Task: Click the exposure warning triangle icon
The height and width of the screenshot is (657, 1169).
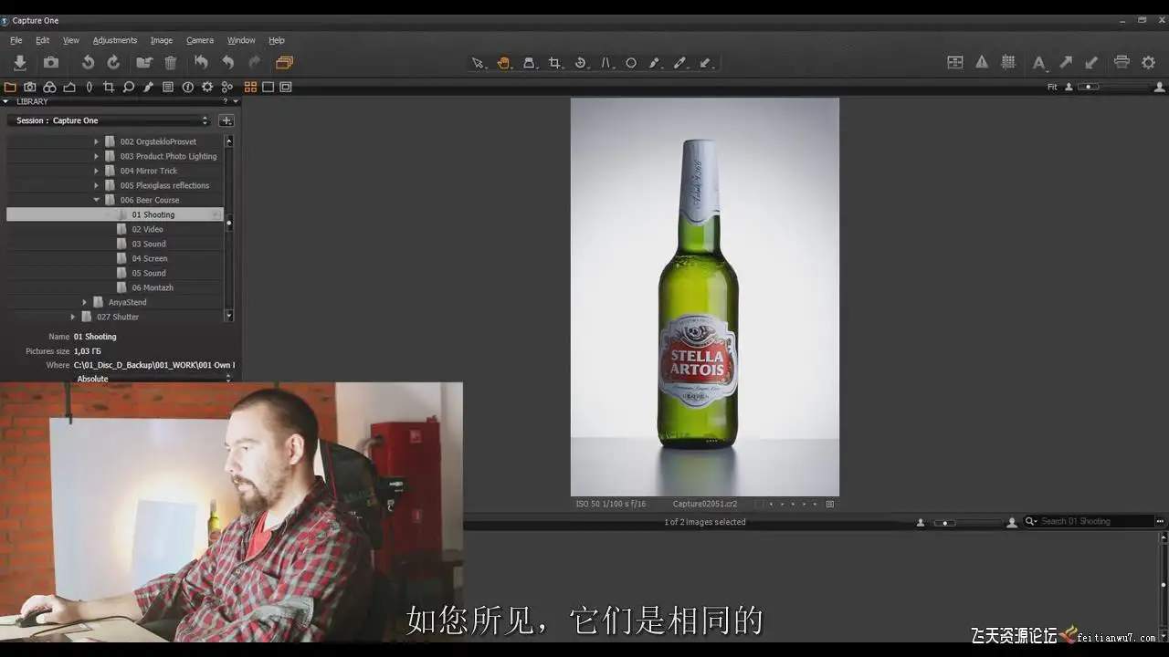Action: point(982,62)
